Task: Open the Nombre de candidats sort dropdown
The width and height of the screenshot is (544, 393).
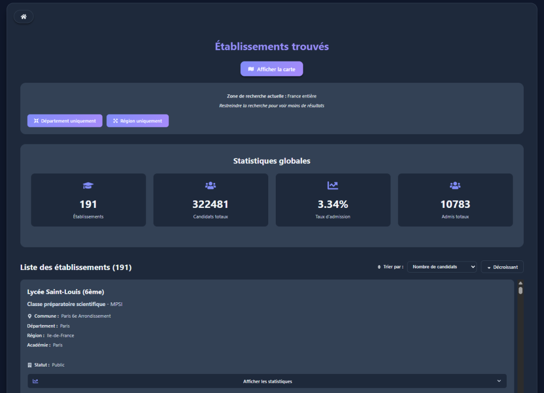Action: 441,267
